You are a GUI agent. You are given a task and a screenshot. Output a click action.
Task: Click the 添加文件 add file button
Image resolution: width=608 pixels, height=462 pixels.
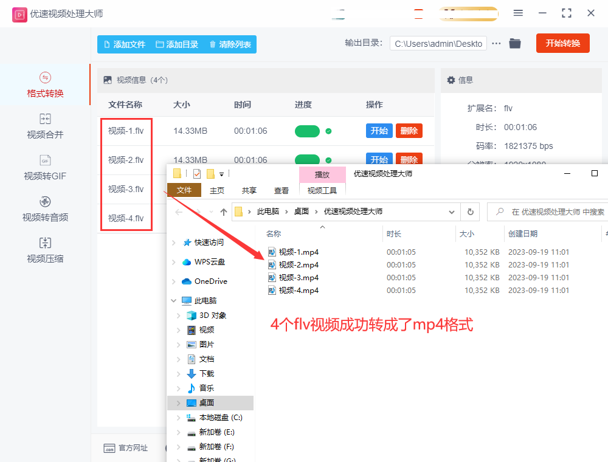tap(125, 44)
